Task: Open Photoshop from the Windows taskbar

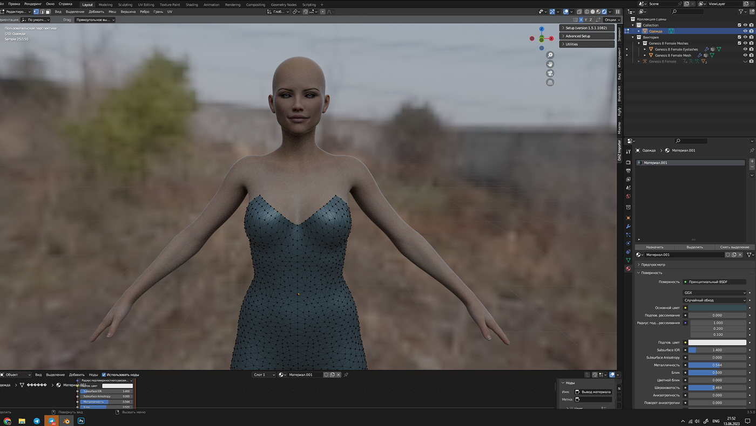Action: coord(81,421)
